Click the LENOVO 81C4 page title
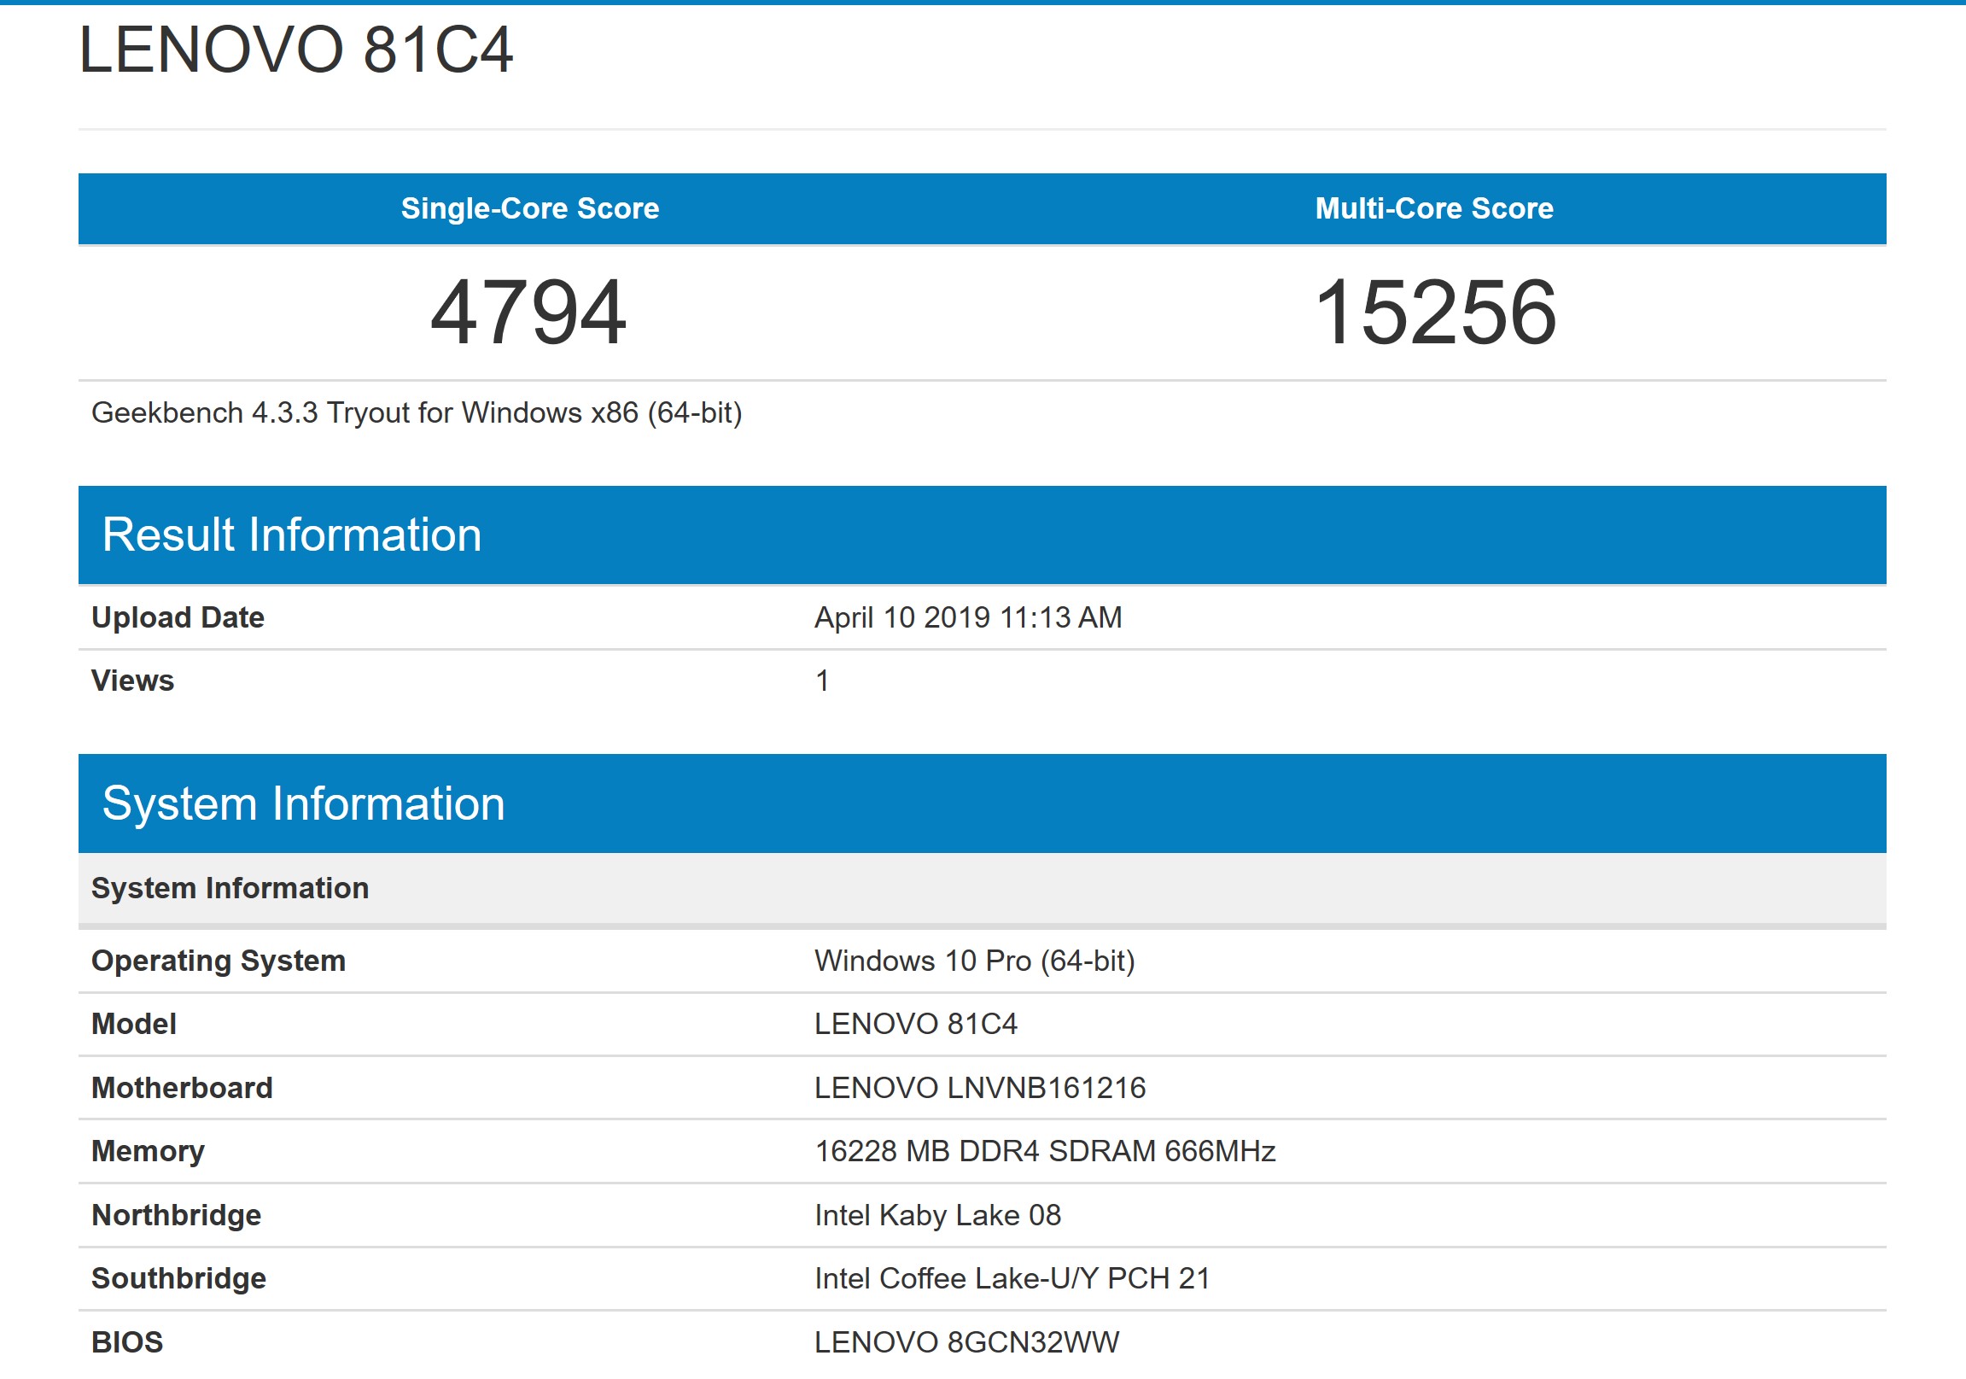This screenshot has width=1966, height=1379. click(295, 50)
